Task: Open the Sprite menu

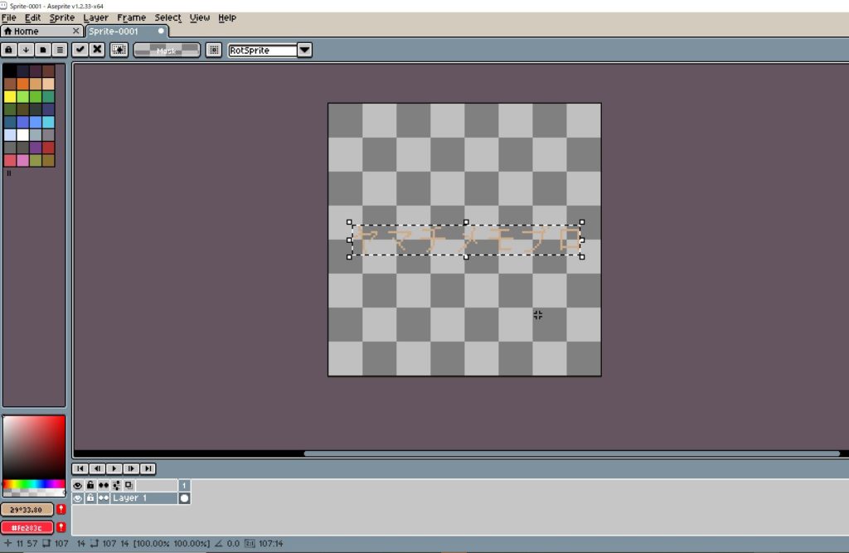Action: tap(61, 17)
